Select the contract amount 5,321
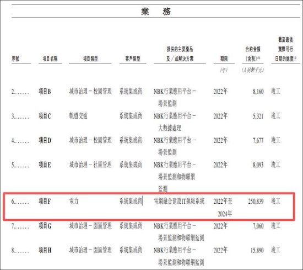303x270 pixels. click(x=258, y=116)
